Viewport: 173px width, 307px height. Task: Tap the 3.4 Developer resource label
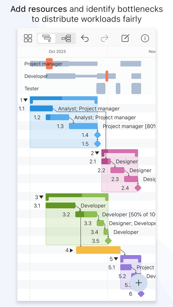(x=126, y=232)
